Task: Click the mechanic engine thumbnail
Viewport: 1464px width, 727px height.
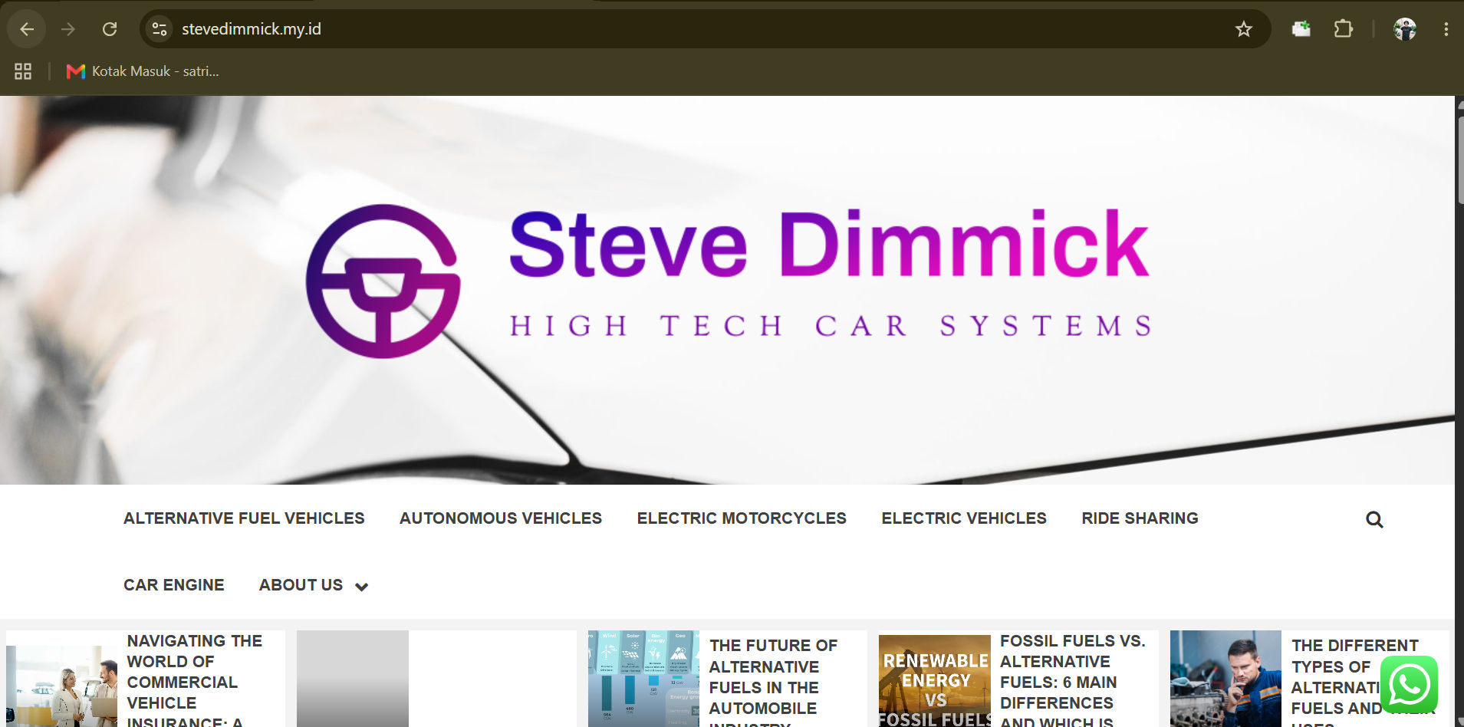Action: point(1225,679)
